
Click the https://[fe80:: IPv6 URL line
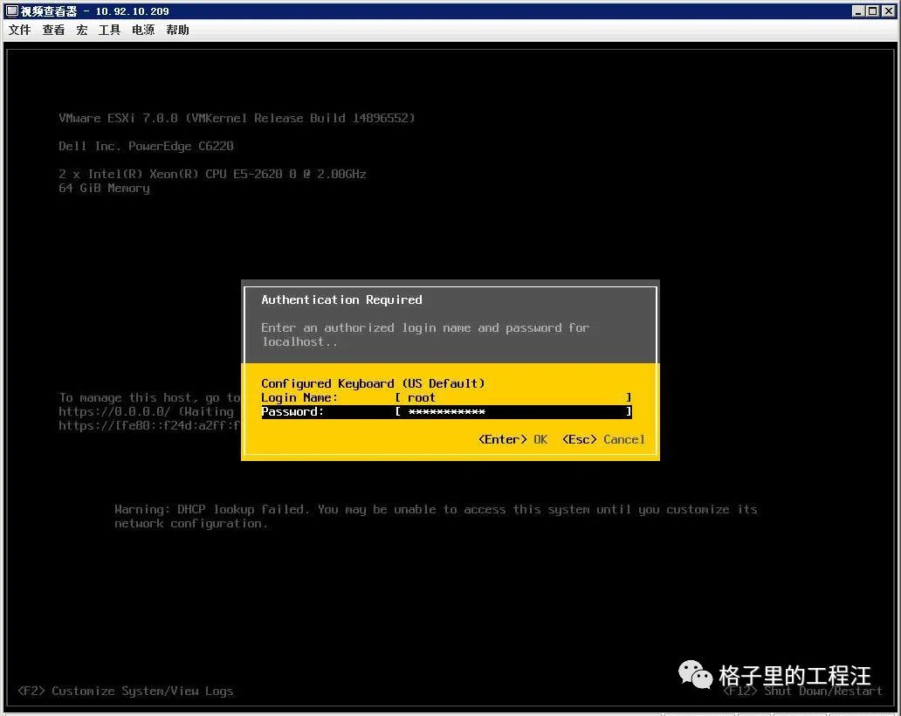pos(149,426)
